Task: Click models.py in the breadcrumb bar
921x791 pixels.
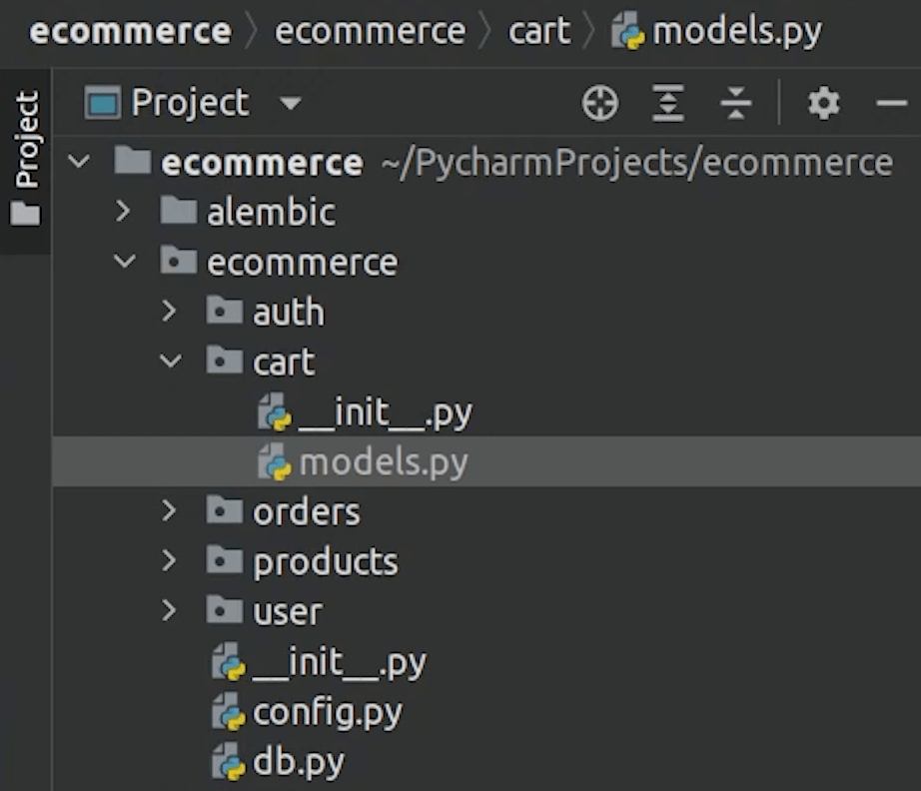Action: (x=736, y=32)
